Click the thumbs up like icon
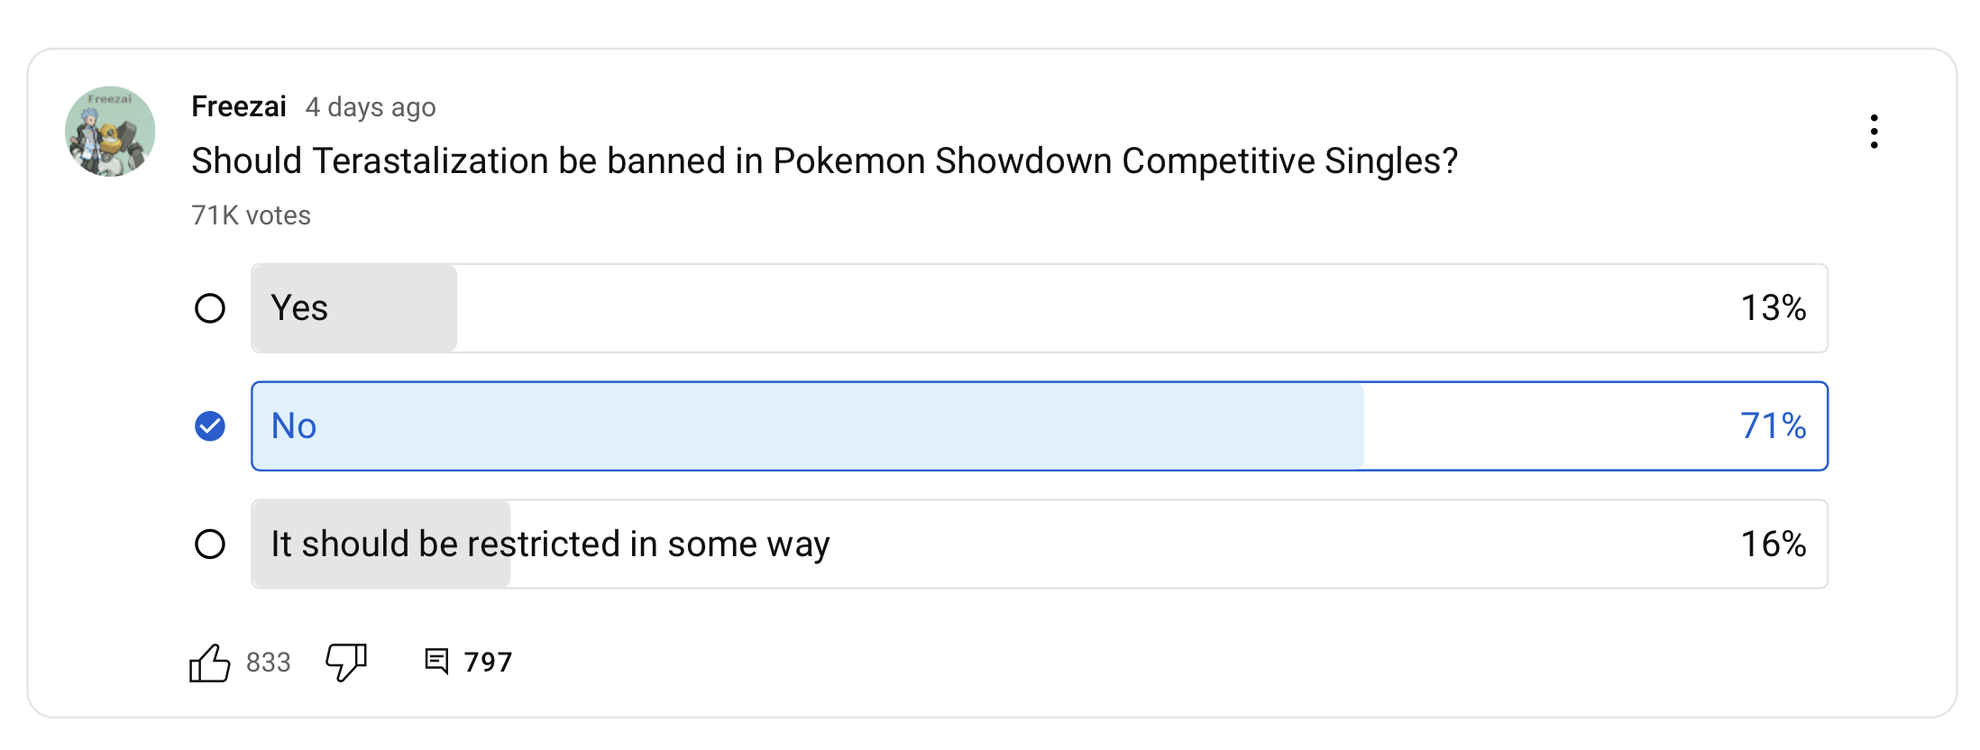The height and width of the screenshot is (750, 1980). coord(209,663)
